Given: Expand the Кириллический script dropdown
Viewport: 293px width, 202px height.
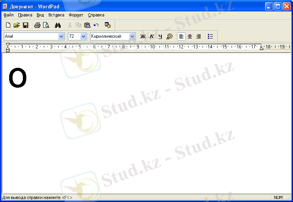Looking at the screenshot, I should tap(132, 36).
